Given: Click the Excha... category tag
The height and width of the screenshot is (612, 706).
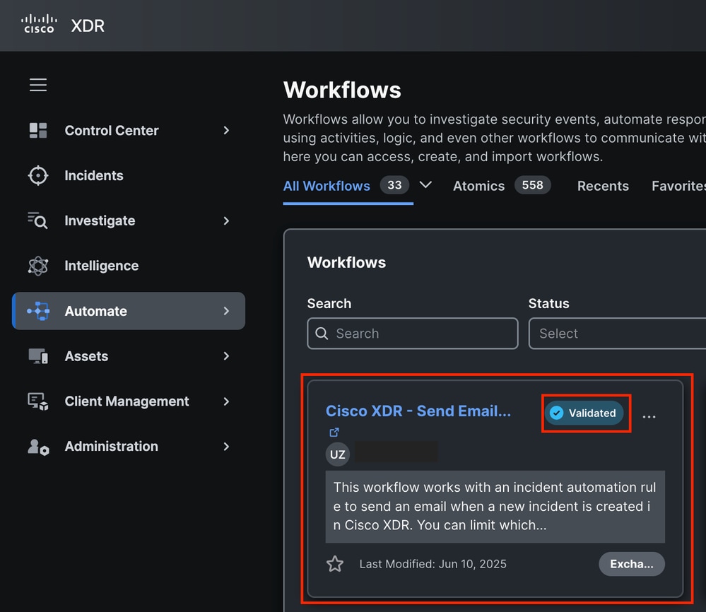Looking at the screenshot, I should pyautogui.click(x=632, y=564).
